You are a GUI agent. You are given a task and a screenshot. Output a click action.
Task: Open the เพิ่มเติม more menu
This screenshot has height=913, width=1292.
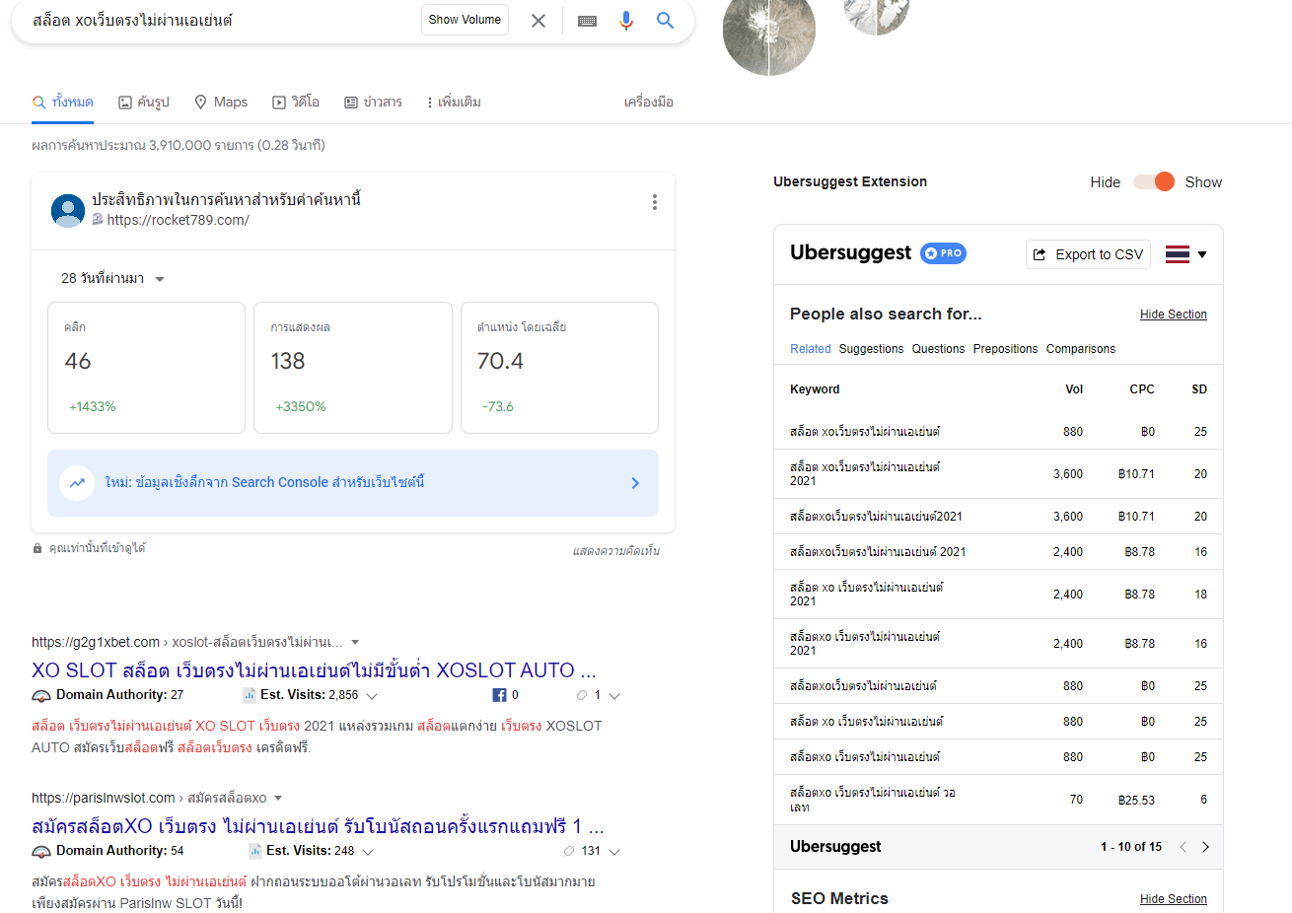(x=454, y=102)
